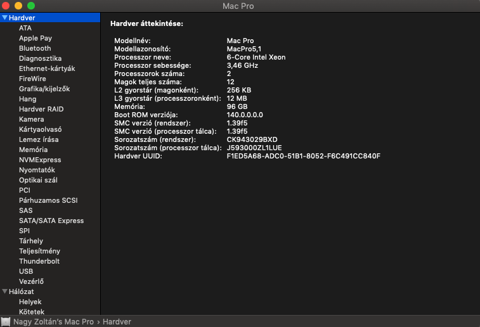The image size is (480, 327).
Task: Open Nyomtatók entry
Action: pos(37,170)
